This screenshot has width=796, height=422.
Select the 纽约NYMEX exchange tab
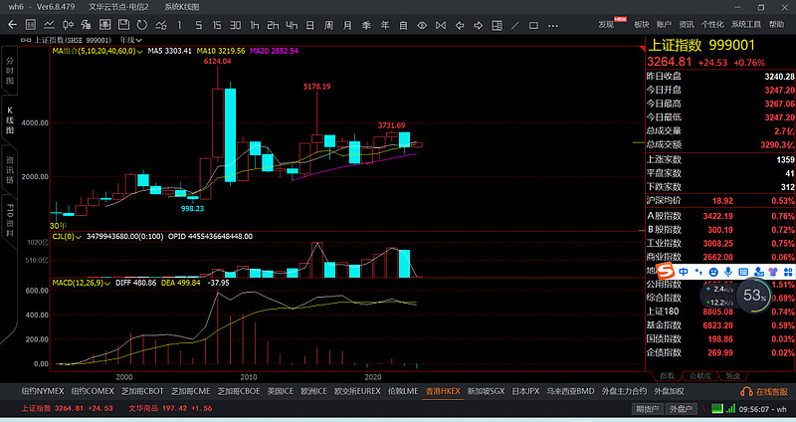[x=43, y=391]
